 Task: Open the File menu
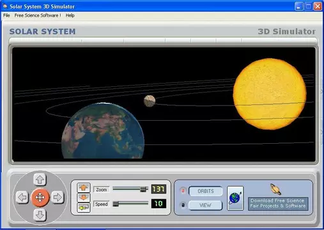pyautogui.click(x=6, y=15)
